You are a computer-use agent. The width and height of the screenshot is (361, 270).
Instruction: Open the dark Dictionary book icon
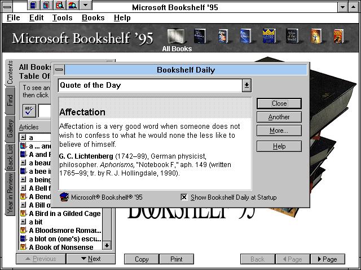tap(200, 36)
